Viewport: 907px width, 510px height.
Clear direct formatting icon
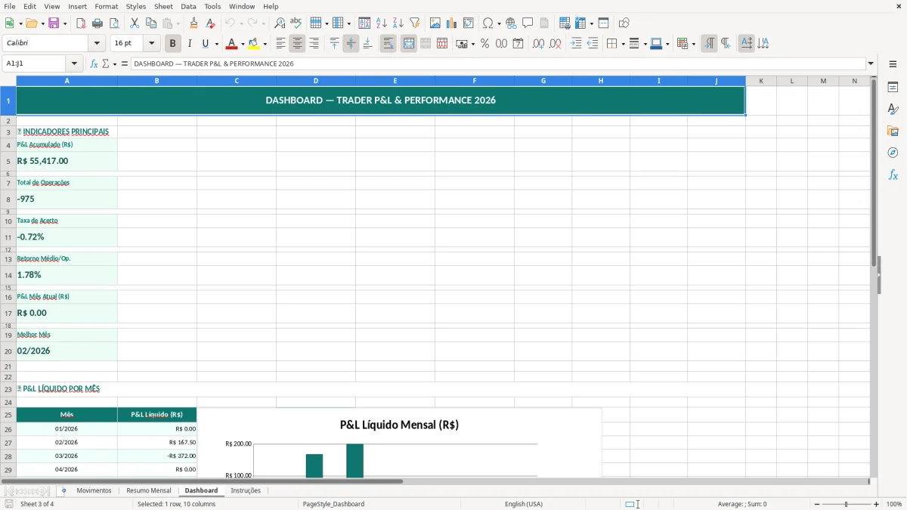(x=211, y=23)
